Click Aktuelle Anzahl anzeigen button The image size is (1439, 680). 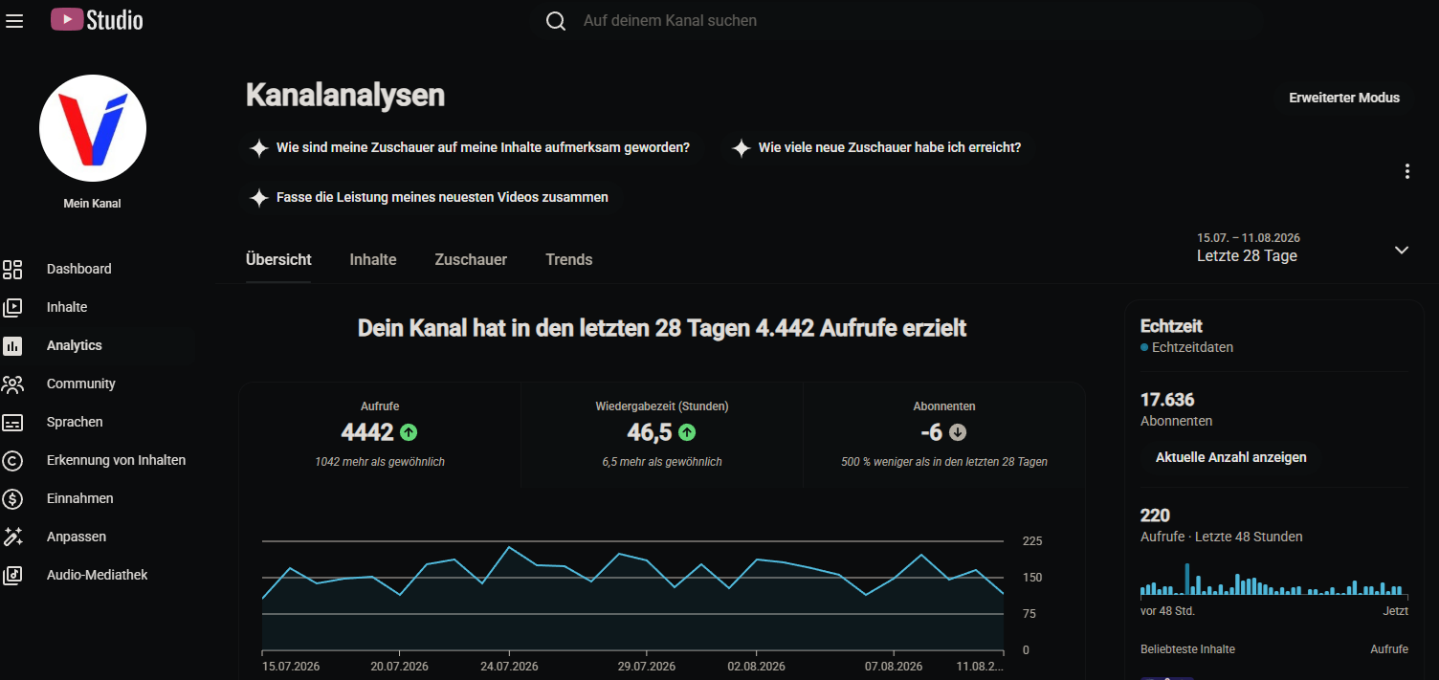pos(1231,457)
